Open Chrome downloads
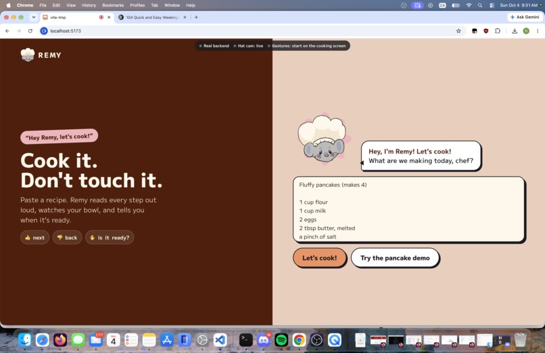This screenshot has width=545, height=353. (x=515, y=31)
